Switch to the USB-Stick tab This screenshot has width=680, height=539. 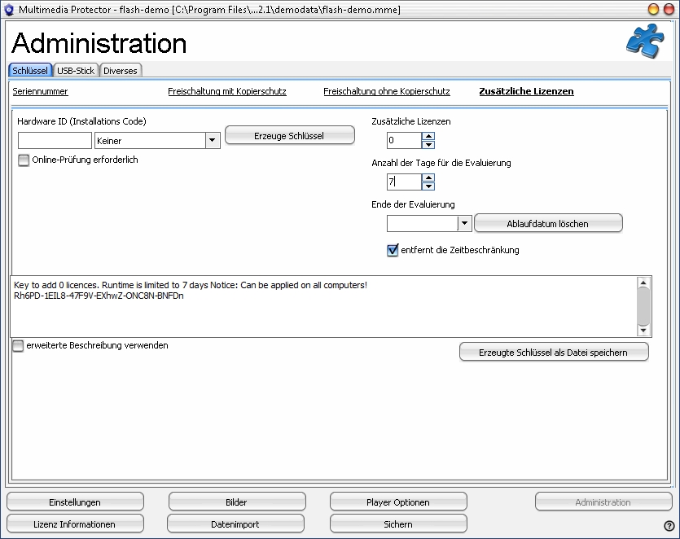click(x=76, y=71)
